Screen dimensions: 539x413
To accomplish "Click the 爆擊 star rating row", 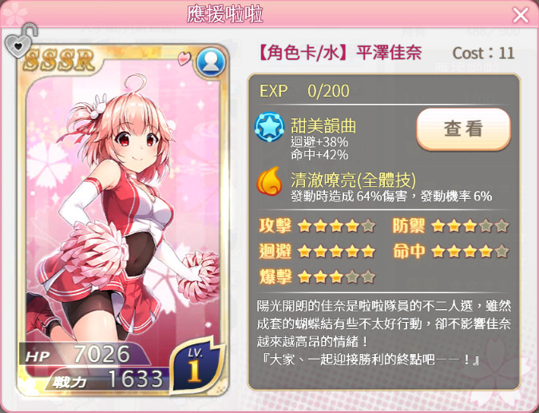I will pos(317,277).
